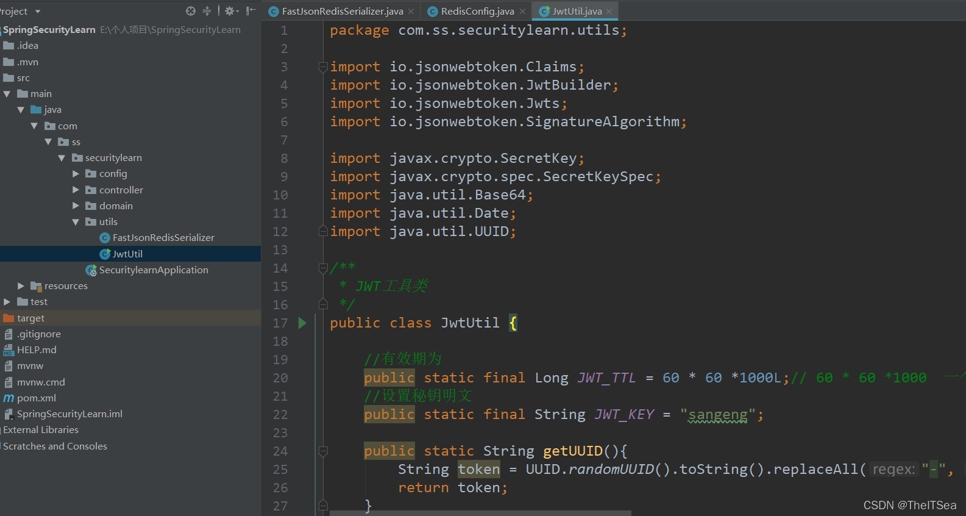Close the RedisConfig.java tab
This screenshot has height=516, width=966.
pyautogui.click(x=522, y=12)
